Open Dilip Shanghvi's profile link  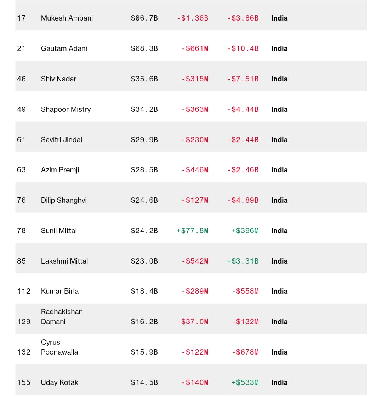(64, 200)
